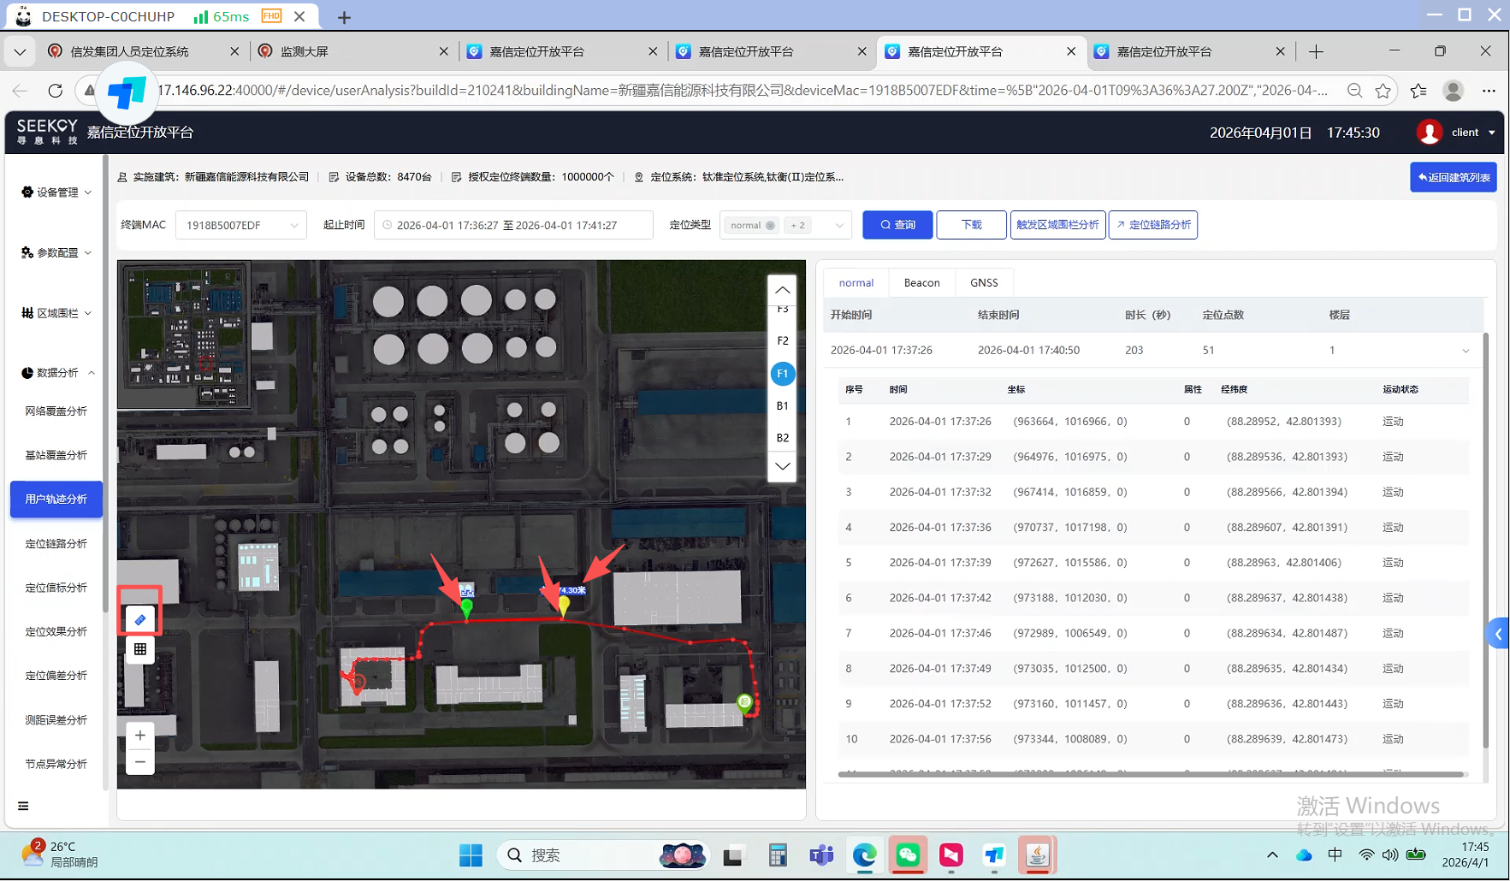Remove the normal tag from positioning type
Screen dimensions: 1510x881
[x=770, y=226]
